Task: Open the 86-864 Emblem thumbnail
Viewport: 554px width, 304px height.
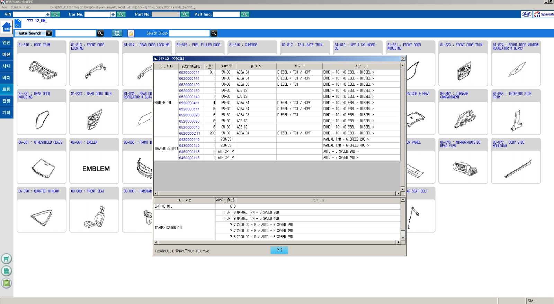Action: pyautogui.click(x=94, y=167)
